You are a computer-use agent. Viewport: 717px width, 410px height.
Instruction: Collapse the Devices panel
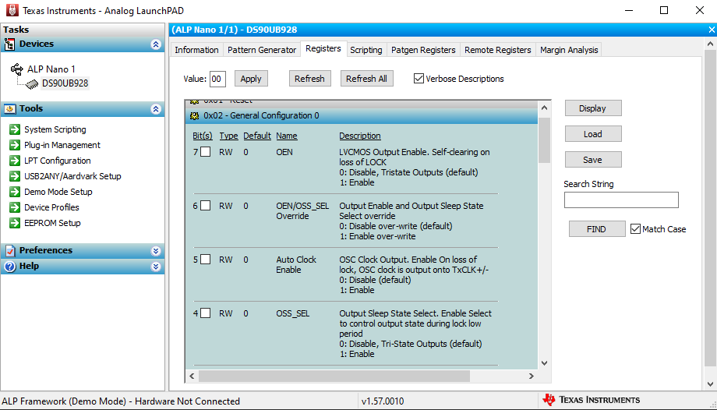tap(156, 44)
